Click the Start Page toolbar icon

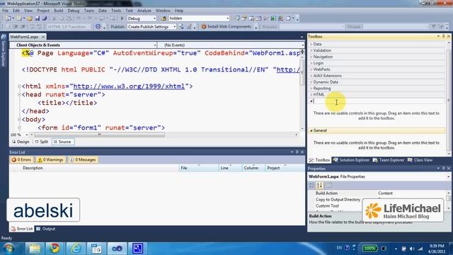point(273,18)
